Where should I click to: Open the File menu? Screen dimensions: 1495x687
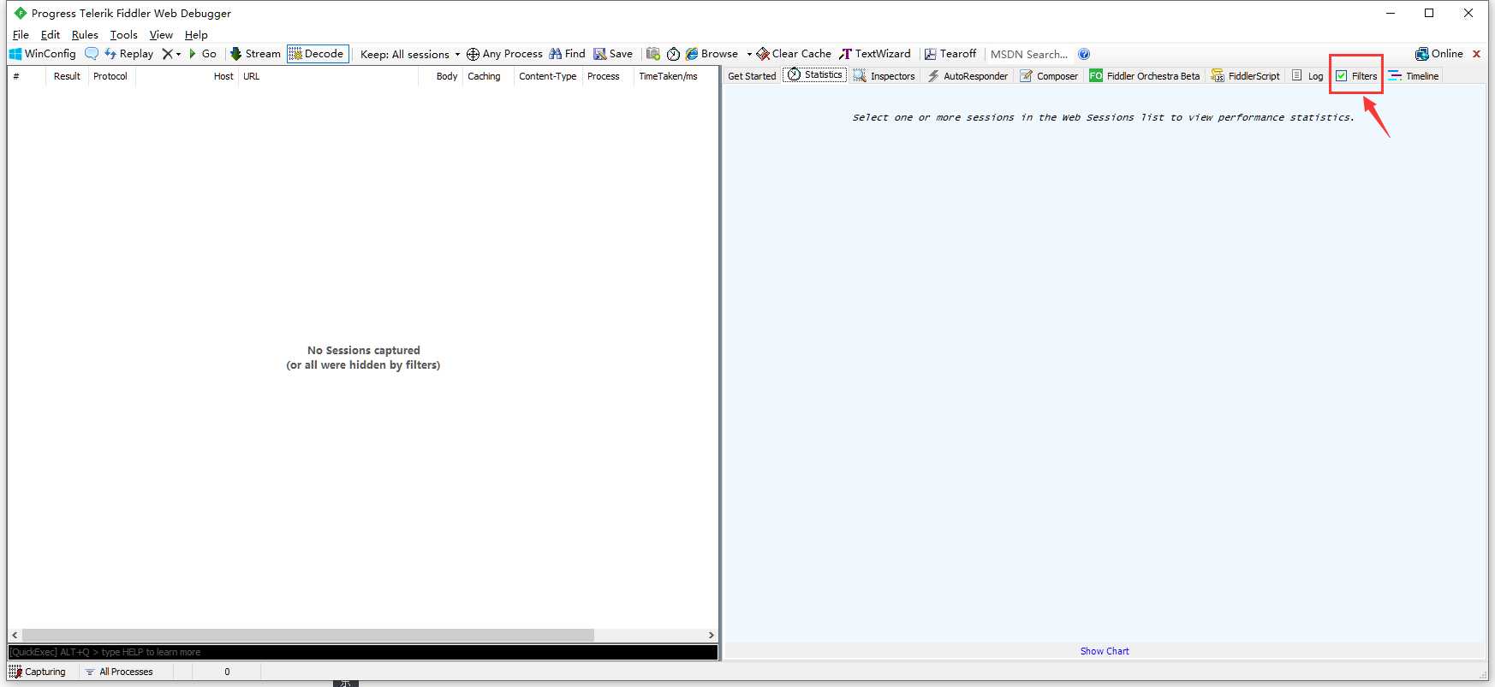[21, 35]
